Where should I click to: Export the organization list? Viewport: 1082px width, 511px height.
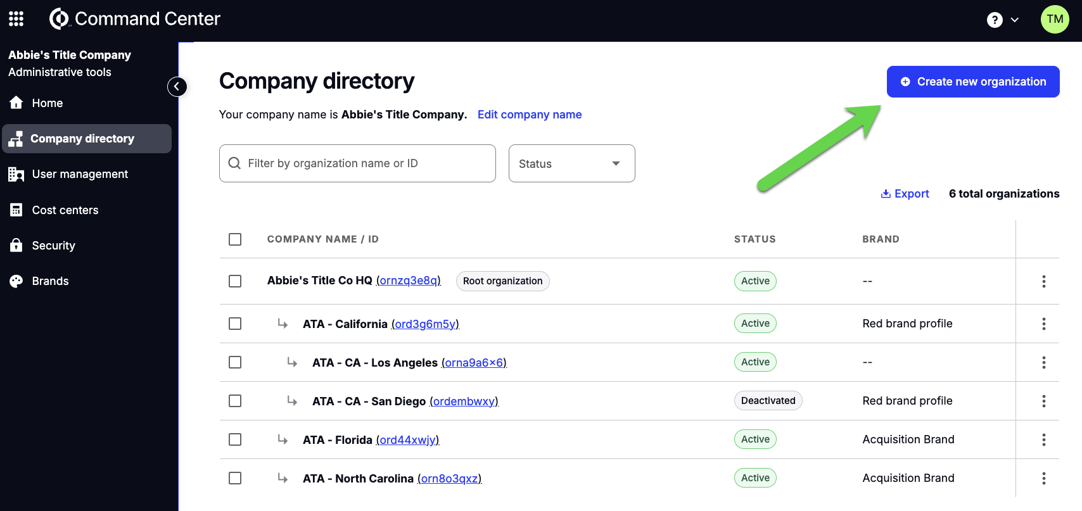pos(905,194)
